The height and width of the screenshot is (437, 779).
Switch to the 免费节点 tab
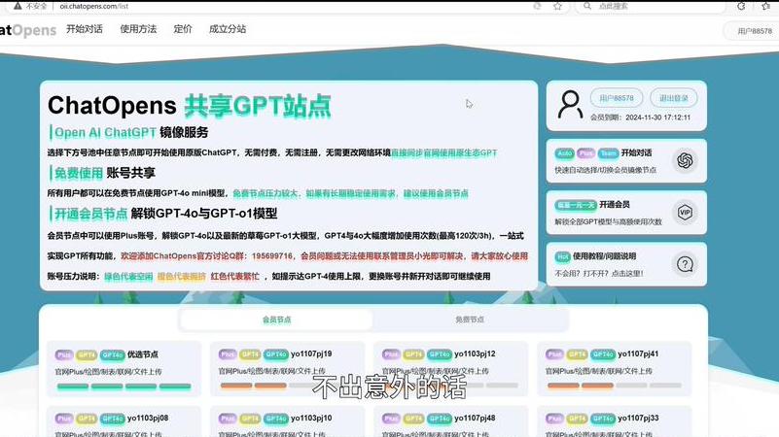tap(470, 319)
